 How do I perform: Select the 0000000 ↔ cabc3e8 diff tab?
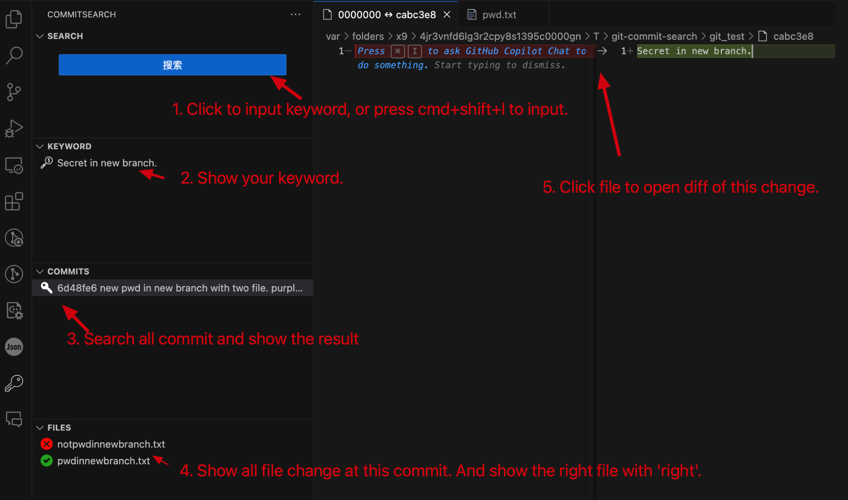click(x=386, y=15)
